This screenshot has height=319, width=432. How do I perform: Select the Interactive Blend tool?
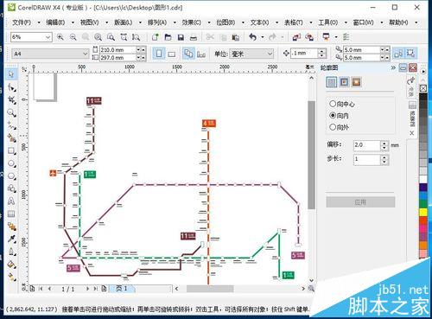[11, 226]
